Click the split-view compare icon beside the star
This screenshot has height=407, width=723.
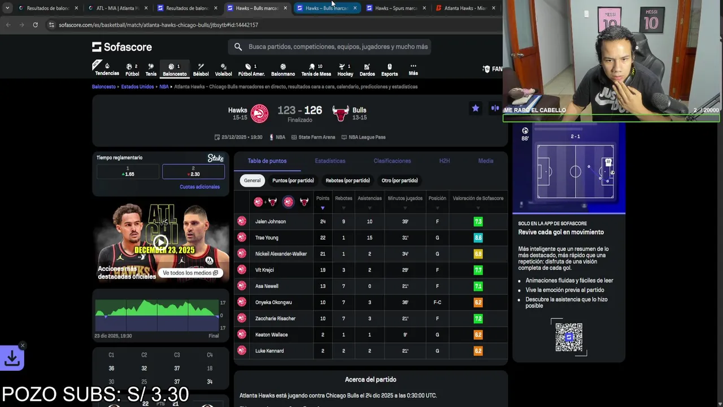click(x=495, y=108)
